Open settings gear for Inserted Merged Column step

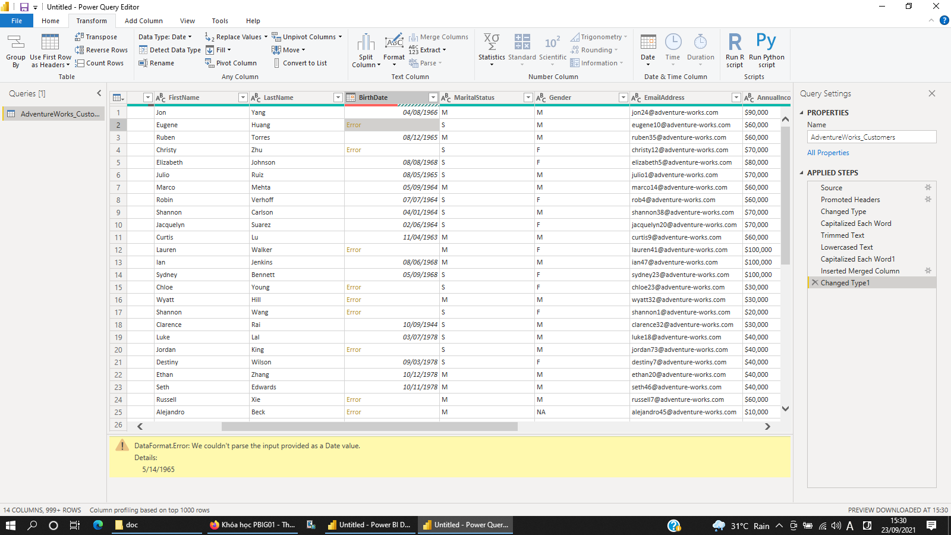point(928,270)
